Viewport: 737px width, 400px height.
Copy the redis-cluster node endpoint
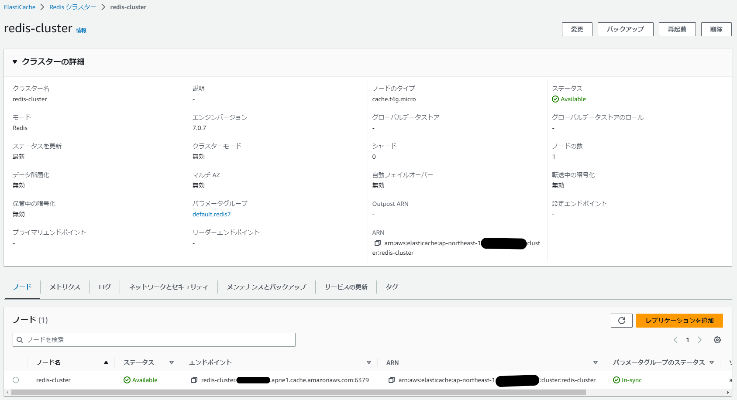(194, 380)
